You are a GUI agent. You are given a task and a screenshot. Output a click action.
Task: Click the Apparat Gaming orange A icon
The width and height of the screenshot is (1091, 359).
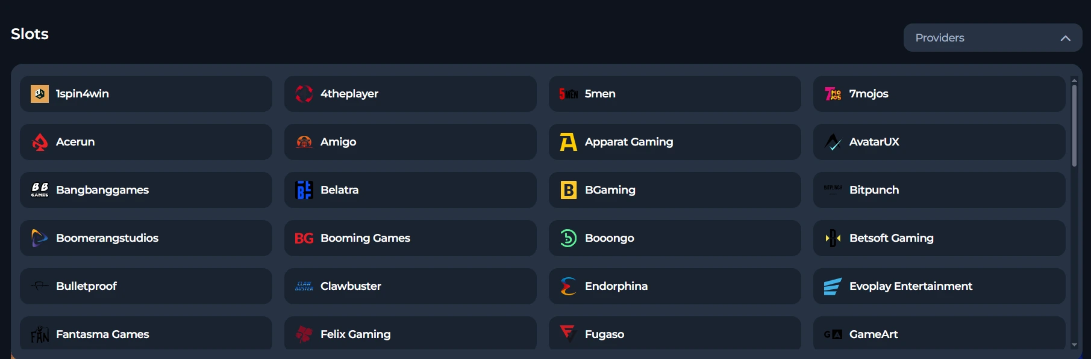(x=567, y=142)
